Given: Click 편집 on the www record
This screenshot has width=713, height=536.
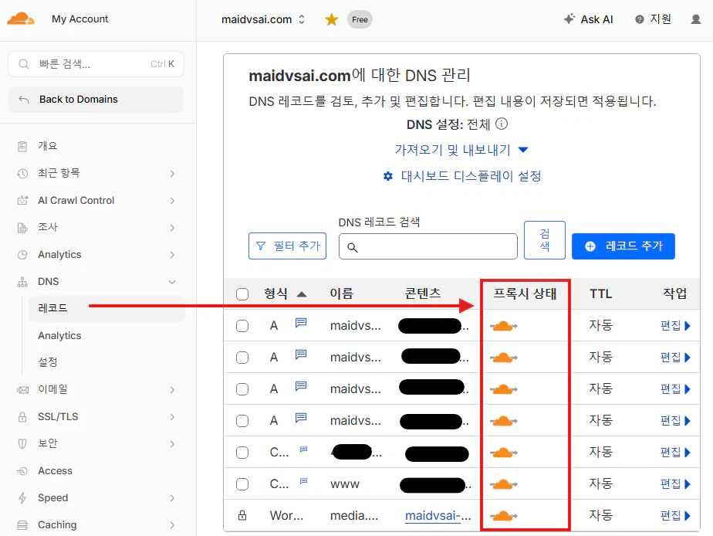Looking at the screenshot, I should click(675, 484).
